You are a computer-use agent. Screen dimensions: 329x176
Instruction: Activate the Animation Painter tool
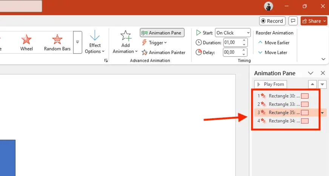click(x=163, y=52)
